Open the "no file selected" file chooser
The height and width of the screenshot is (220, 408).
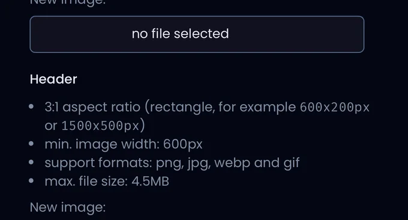point(197,34)
